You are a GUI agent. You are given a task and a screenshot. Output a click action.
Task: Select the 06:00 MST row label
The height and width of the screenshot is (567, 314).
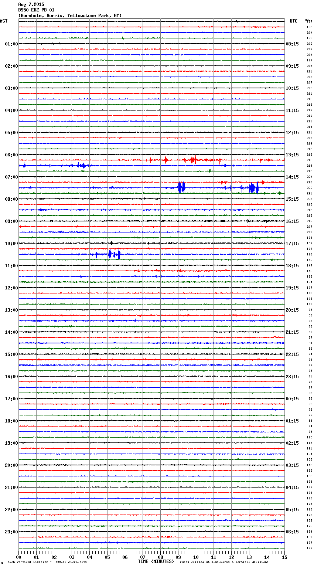click(11, 155)
